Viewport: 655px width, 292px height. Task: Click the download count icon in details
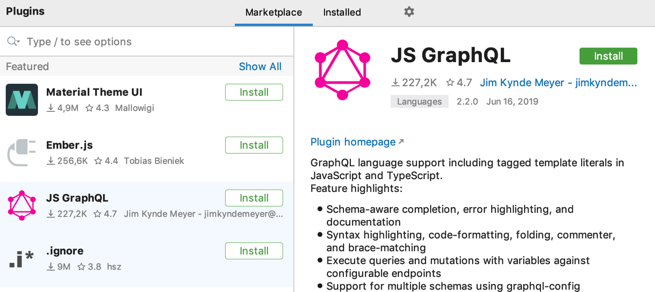point(395,83)
